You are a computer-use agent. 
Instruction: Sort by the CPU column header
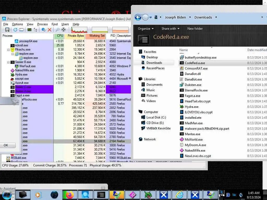[59, 36]
